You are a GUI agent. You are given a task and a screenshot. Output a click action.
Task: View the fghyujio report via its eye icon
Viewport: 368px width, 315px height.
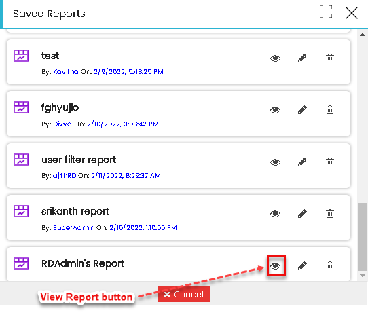pyautogui.click(x=275, y=110)
